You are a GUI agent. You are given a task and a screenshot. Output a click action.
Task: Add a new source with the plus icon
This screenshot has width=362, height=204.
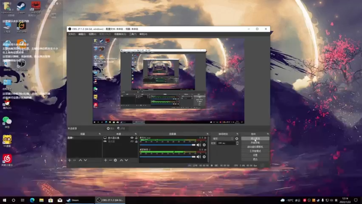[x=105, y=160]
